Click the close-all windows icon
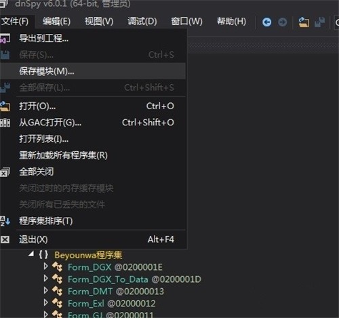339x318 pixels. [5, 172]
